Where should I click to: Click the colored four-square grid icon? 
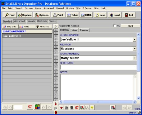[37, 107]
